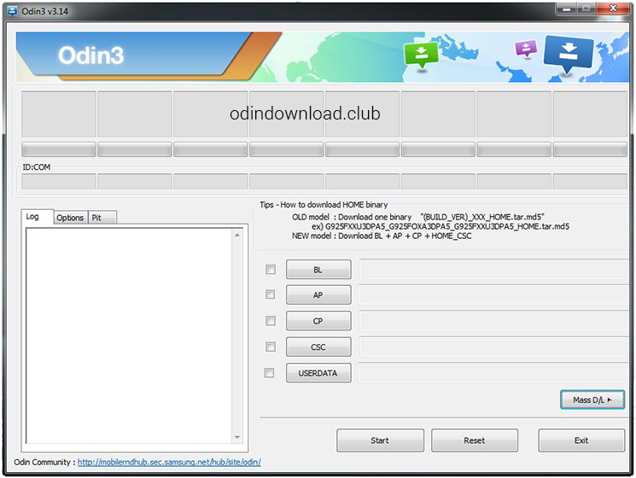Screen dimensions: 636x478
Task: Switch to the Pit tab
Action: pos(102,218)
